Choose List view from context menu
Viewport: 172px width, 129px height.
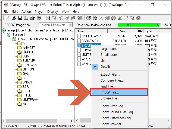120,61
